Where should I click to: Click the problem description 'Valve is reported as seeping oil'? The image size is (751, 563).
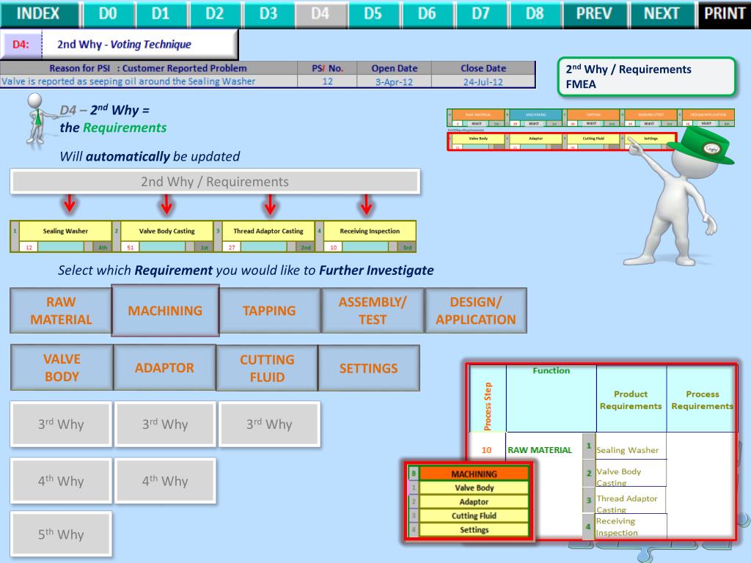(x=148, y=81)
